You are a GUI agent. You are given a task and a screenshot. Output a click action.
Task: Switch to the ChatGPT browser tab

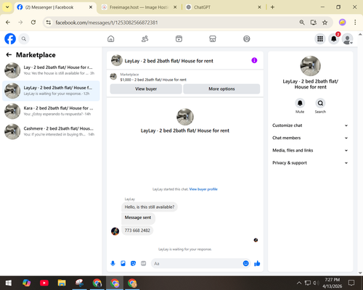[220, 7]
